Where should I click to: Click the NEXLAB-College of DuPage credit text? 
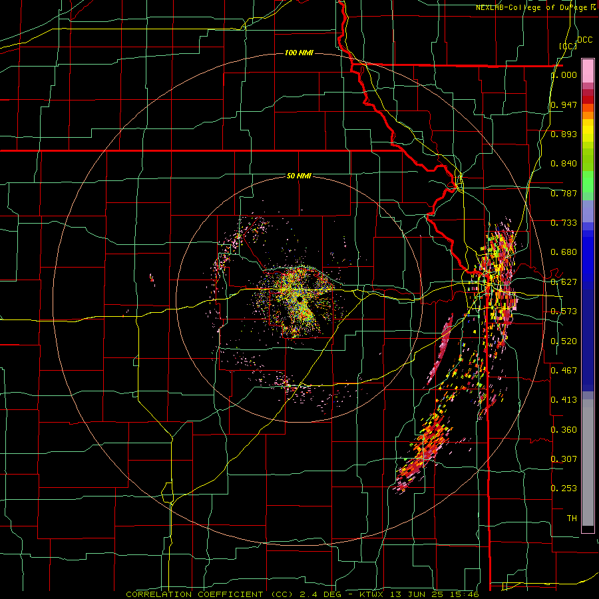pos(534,7)
